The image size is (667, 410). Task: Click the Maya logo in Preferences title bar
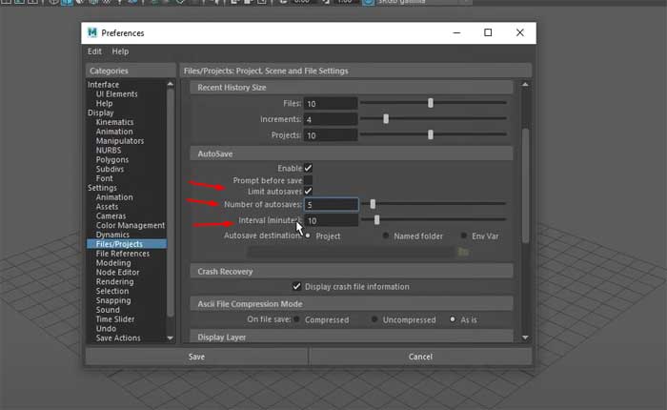(x=94, y=33)
